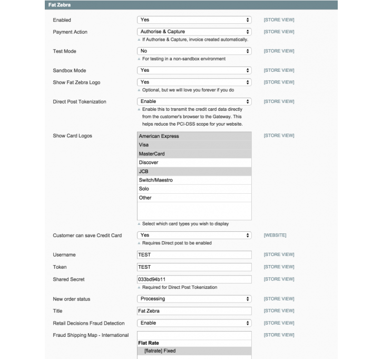Click hint 'Required for Direct Post Tokenization'
The height and width of the screenshot is (359, 382).
tap(180, 287)
